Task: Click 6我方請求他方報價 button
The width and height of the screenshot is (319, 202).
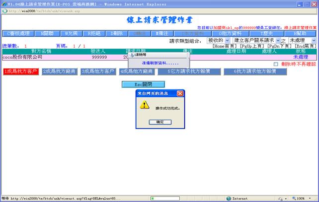Action: coord(255,71)
